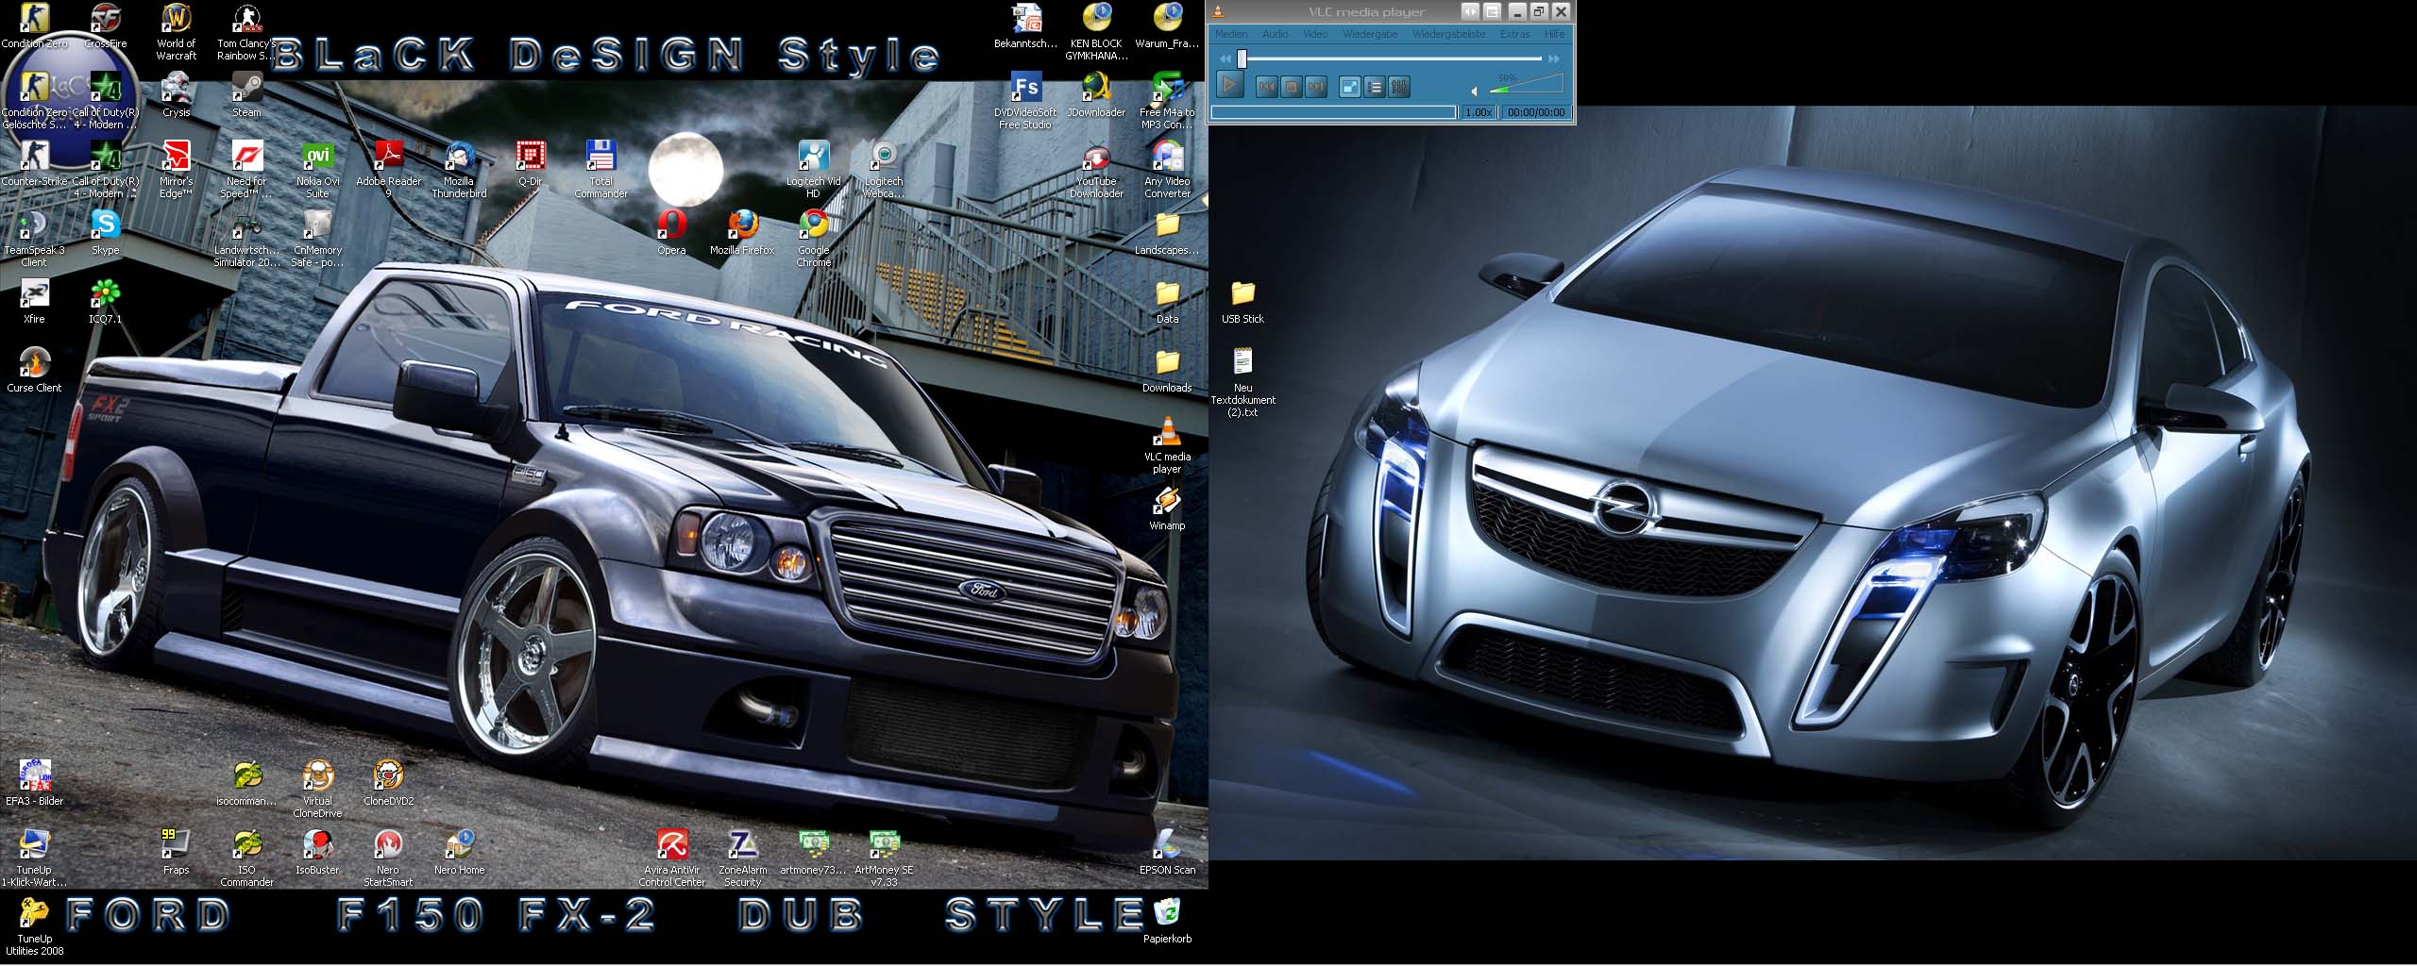Open the Medien menu in VLC
Screen dimensions: 2417x966
pos(1230,34)
